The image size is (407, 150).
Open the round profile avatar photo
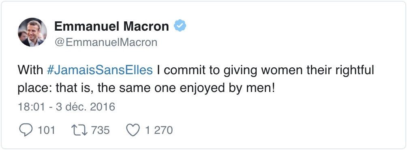coord(32,32)
